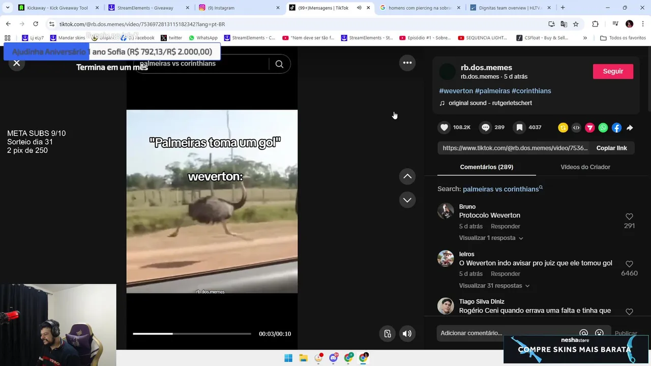
Task: Open the emoji picker in comment box
Action: [x=599, y=333]
